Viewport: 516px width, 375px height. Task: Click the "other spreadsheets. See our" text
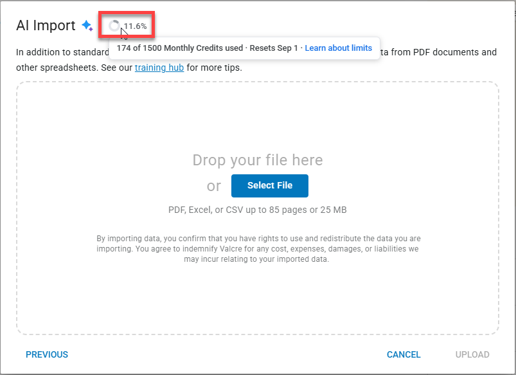(74, 68)
